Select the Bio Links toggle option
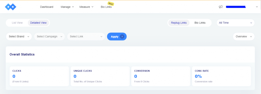Image resolution: width=261 pixels, height=94 pixels. click(x=200, y=23)
